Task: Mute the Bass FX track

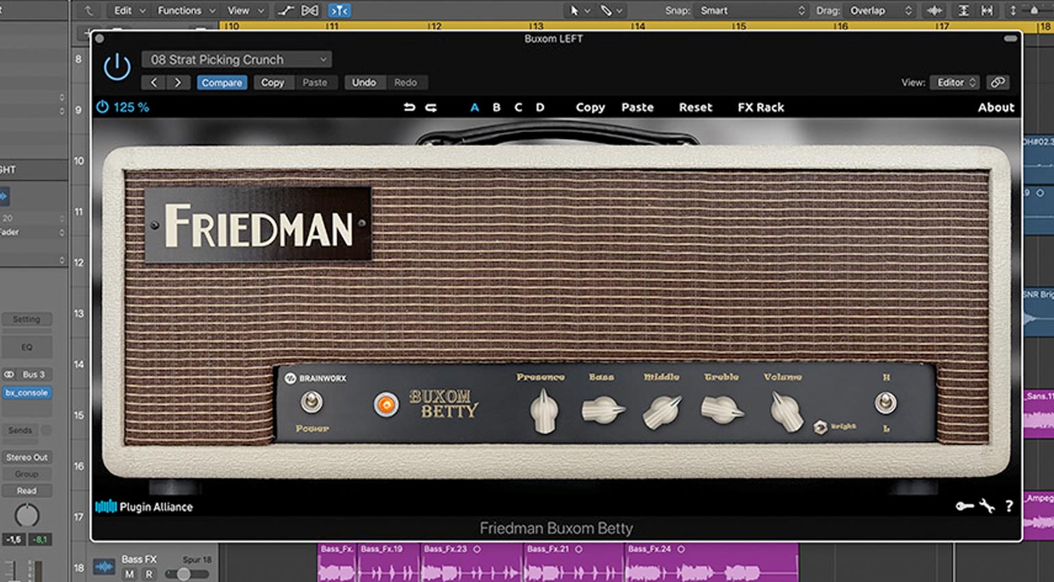Action: coord(129,574)
